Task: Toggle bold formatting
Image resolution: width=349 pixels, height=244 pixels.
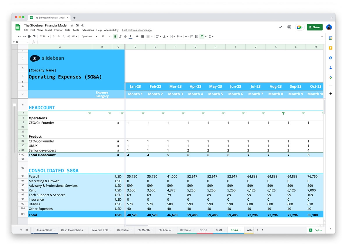Action: click(115, 37)
